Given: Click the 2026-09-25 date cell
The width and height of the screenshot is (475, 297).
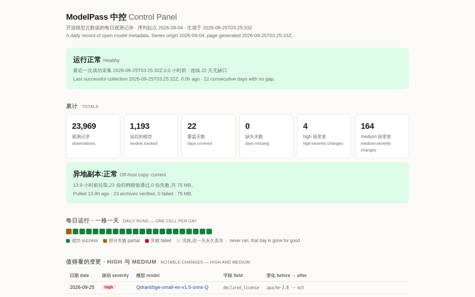Looking at the screenshot, I should (x=82, y=287).
